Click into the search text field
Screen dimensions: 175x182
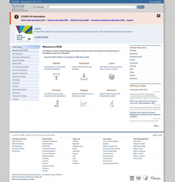93,7
